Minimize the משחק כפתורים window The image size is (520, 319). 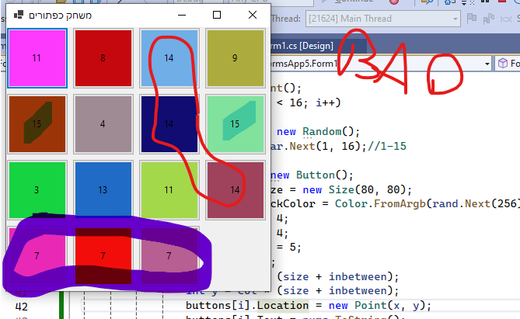(x=182, y=15)
